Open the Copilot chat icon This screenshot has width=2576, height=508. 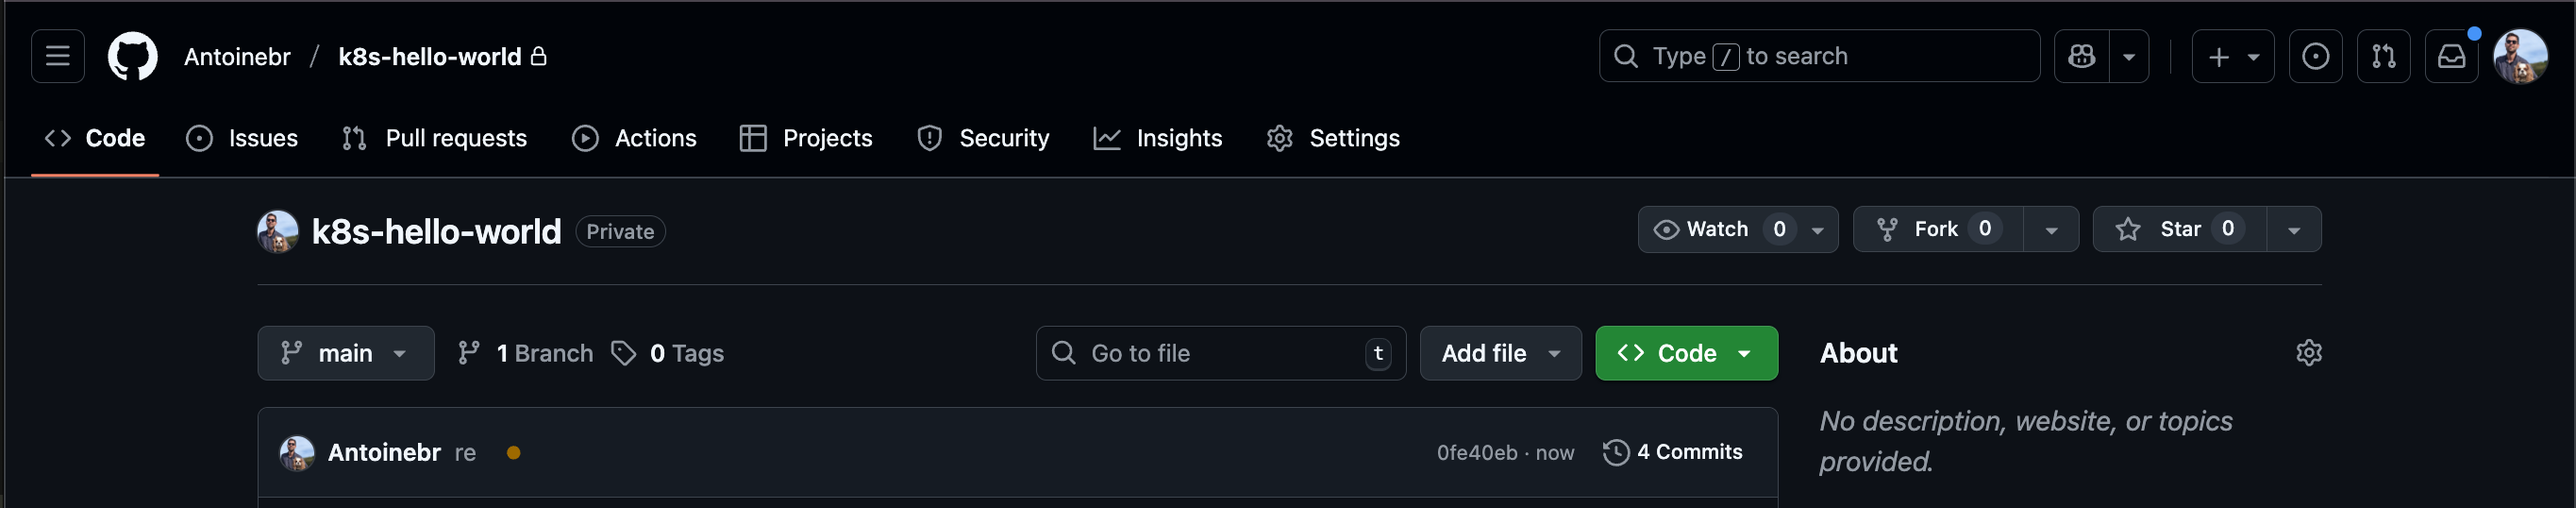coord(2082,56)
